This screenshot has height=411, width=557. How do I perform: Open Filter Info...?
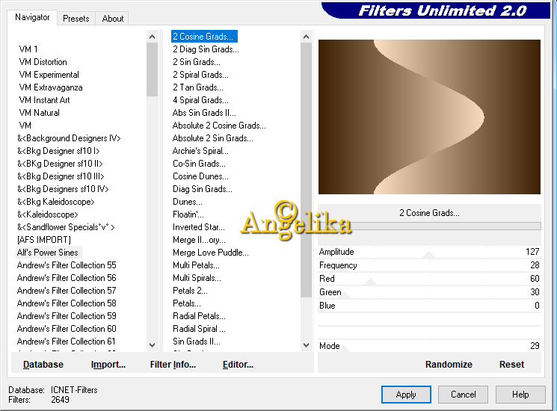(x=173, y=365)
